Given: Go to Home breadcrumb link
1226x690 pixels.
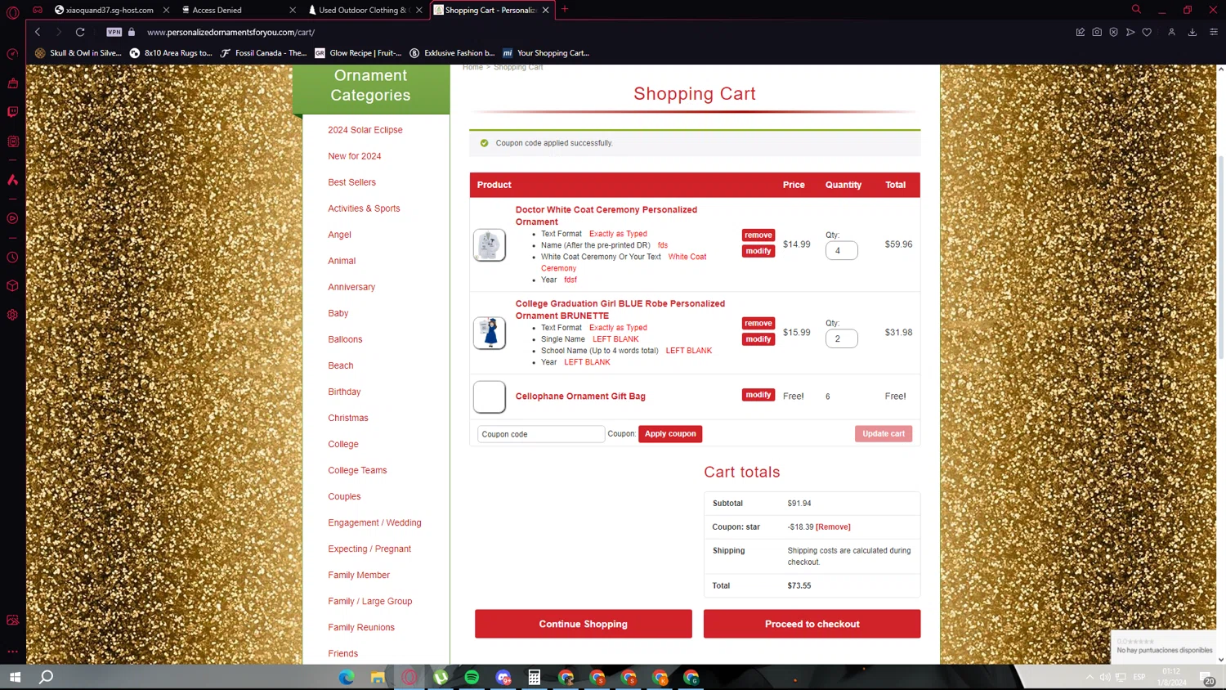Looking at the screenshot, I should pyautogui.click(x=472, y=67).
